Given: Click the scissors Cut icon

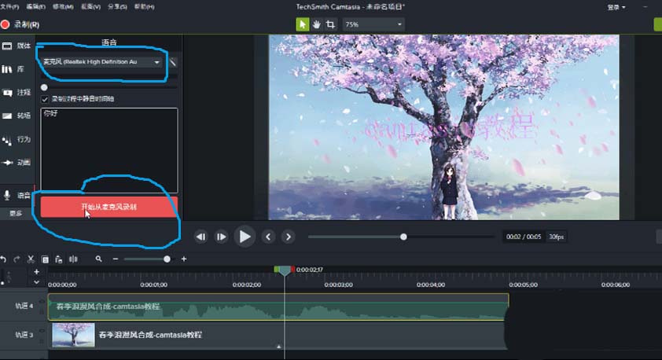Looking at the screenshot, I should click(31, 259).
